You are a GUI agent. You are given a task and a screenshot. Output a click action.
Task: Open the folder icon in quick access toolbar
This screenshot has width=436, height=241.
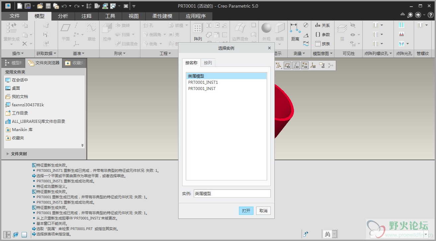40,6
